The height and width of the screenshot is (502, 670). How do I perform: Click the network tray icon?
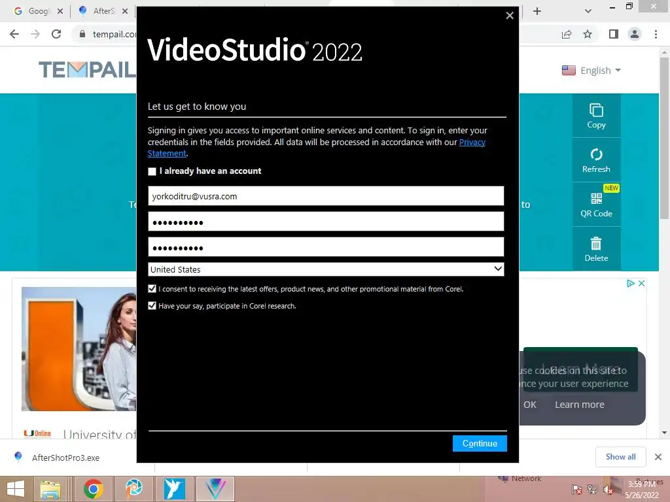coord(593,490)
